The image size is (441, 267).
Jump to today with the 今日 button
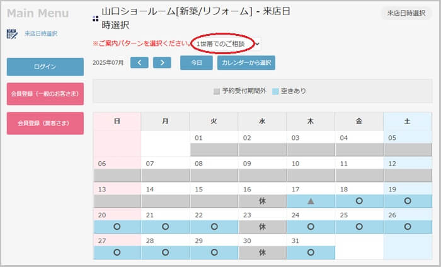(x=197, y=62)
